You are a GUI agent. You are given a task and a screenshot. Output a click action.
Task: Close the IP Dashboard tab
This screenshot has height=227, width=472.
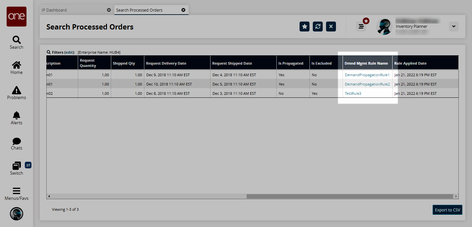click(109, 10)
